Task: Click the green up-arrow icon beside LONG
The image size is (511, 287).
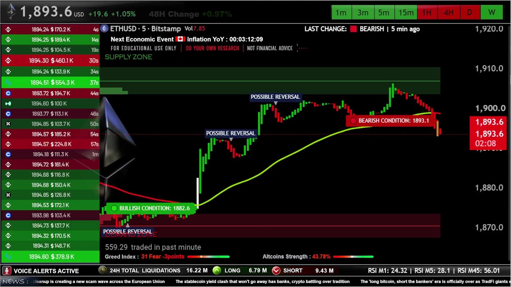Action: point(217,270)
